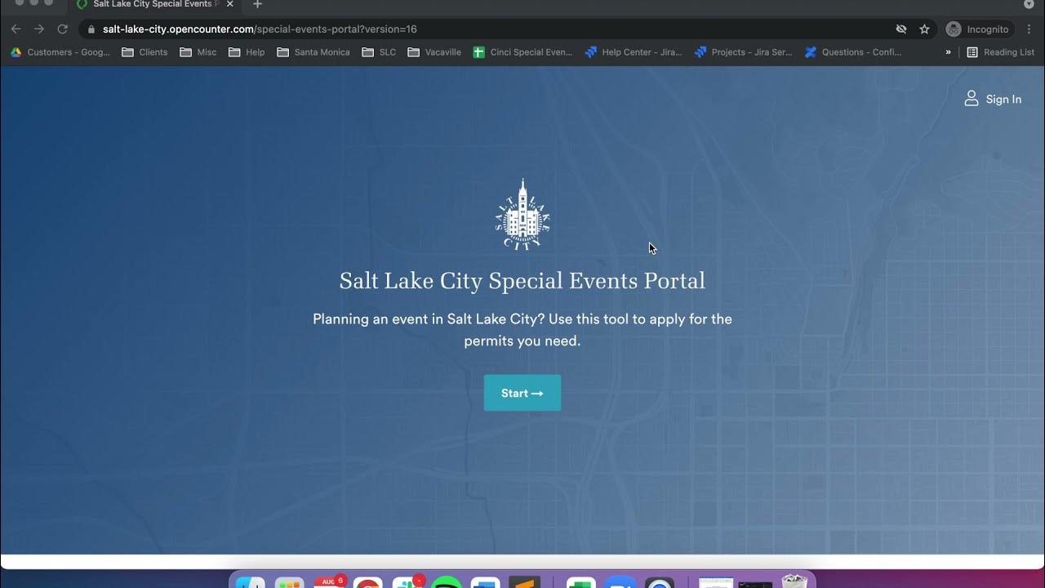
Task: Open the Help bookmark folder
Action: point(247,52)
